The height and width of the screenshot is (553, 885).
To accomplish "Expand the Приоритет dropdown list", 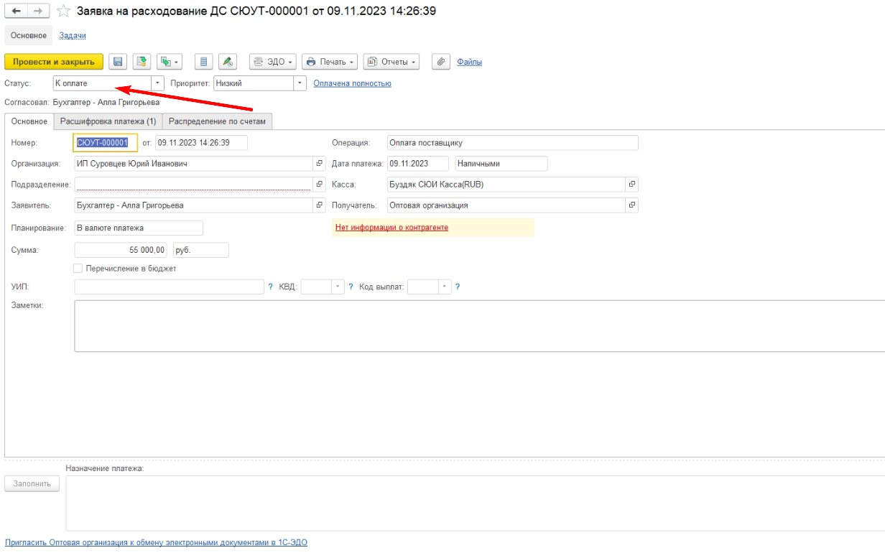I will [x=300, y=83].
